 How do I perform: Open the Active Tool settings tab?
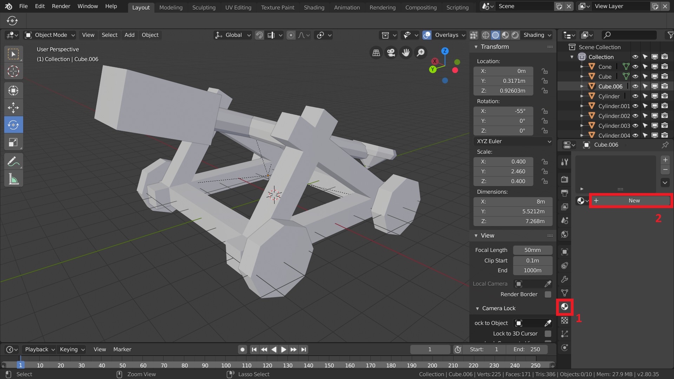[564, 162]
